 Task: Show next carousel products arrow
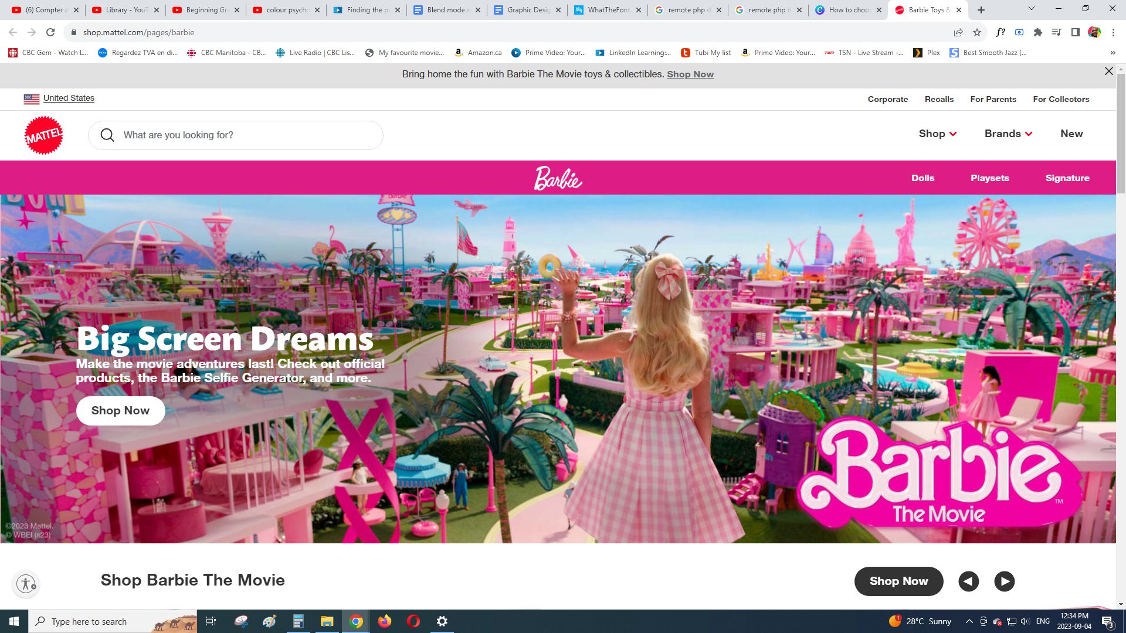(1004, 581)
